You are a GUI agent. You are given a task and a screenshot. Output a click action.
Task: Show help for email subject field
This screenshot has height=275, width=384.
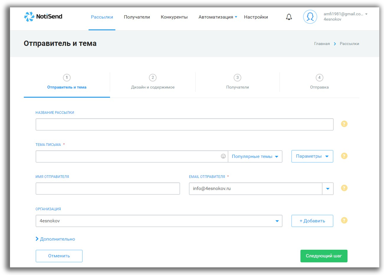pos(344,156)
